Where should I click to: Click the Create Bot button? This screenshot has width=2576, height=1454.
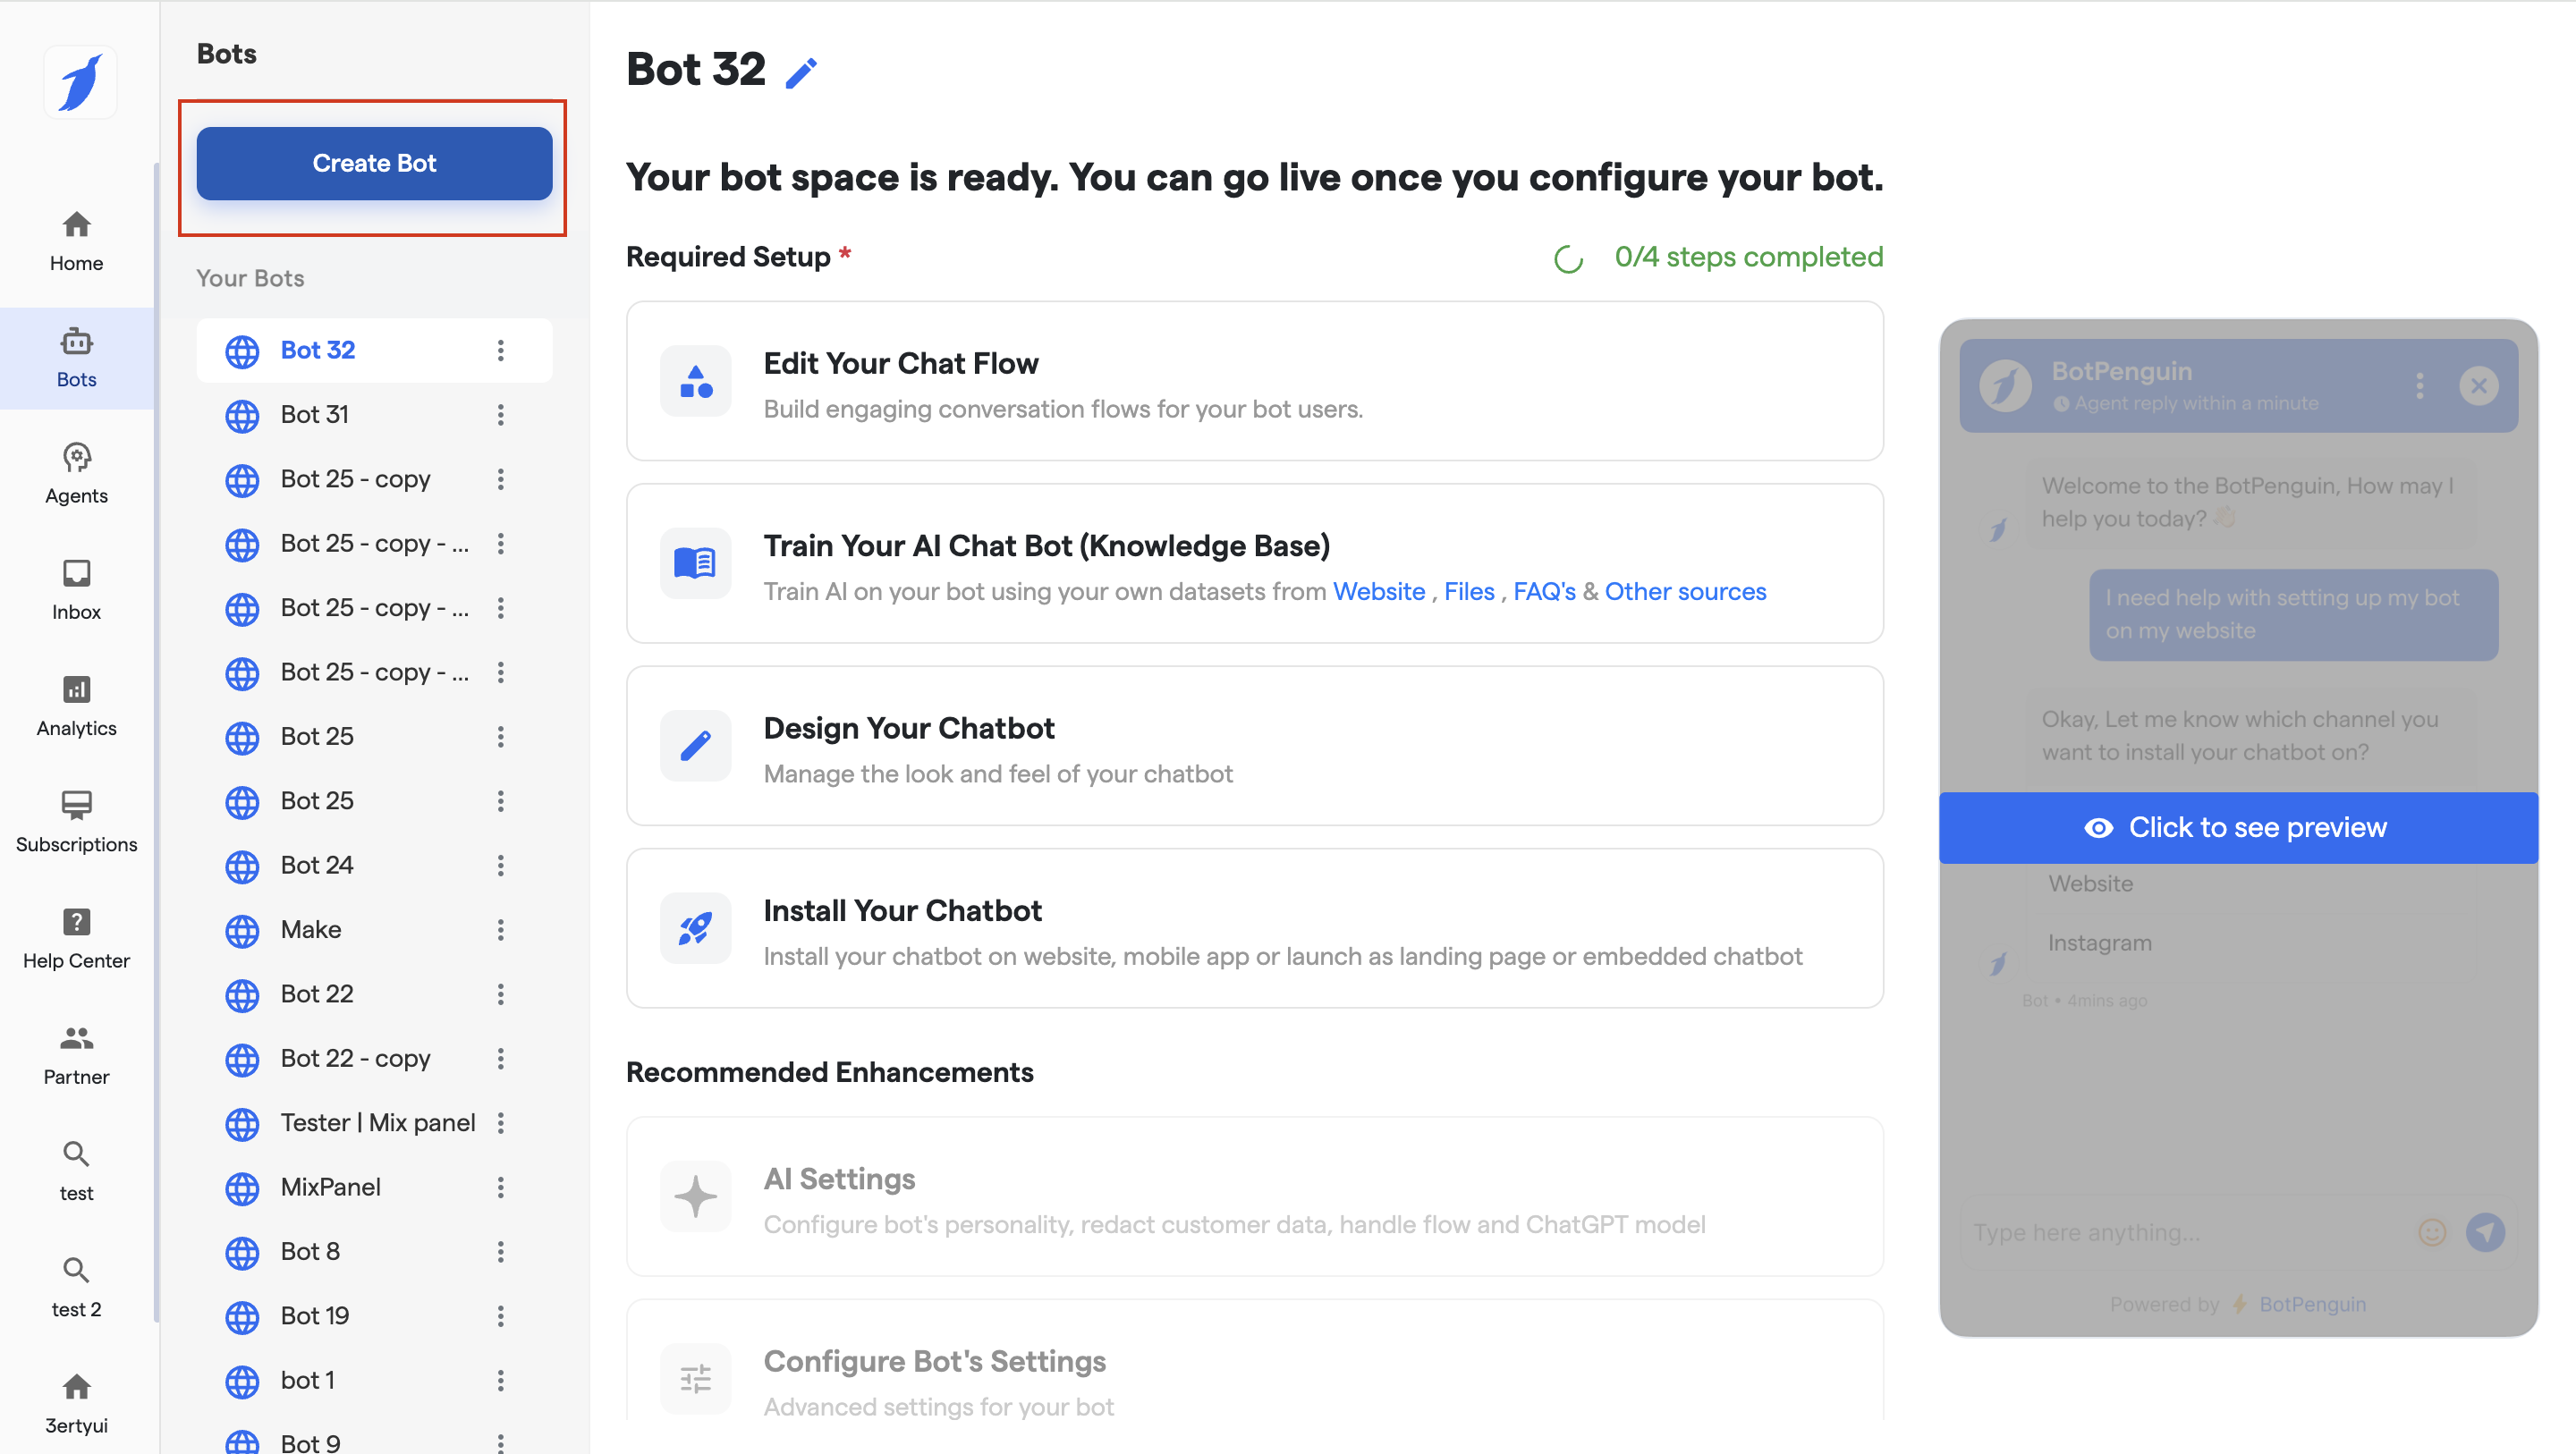coord(374,163)
